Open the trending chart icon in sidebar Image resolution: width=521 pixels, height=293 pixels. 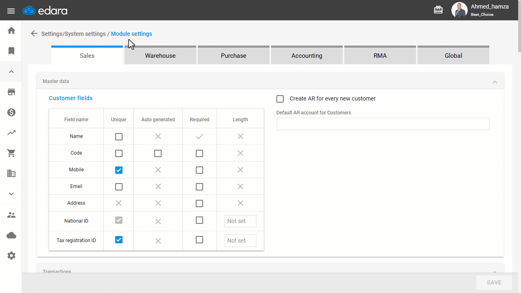[11, 133]
